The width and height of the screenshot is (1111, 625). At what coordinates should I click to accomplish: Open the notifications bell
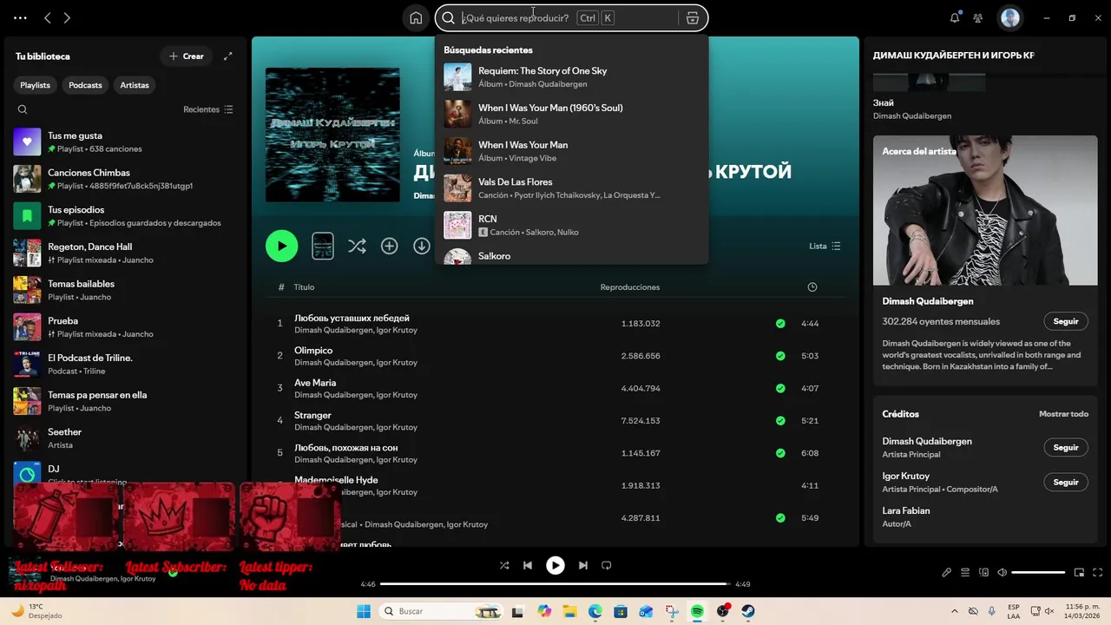click(955, 17)
